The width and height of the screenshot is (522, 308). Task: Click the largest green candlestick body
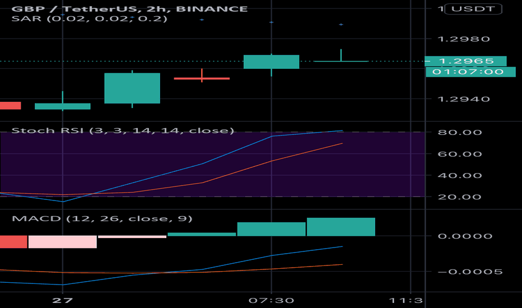(x=132, y=88)
